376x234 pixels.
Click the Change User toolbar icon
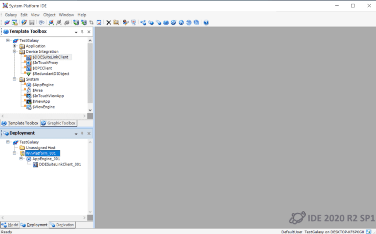[15, 23]
